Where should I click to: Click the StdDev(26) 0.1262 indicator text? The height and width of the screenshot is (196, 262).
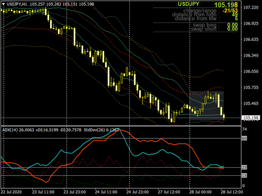[x=102, y=130]
